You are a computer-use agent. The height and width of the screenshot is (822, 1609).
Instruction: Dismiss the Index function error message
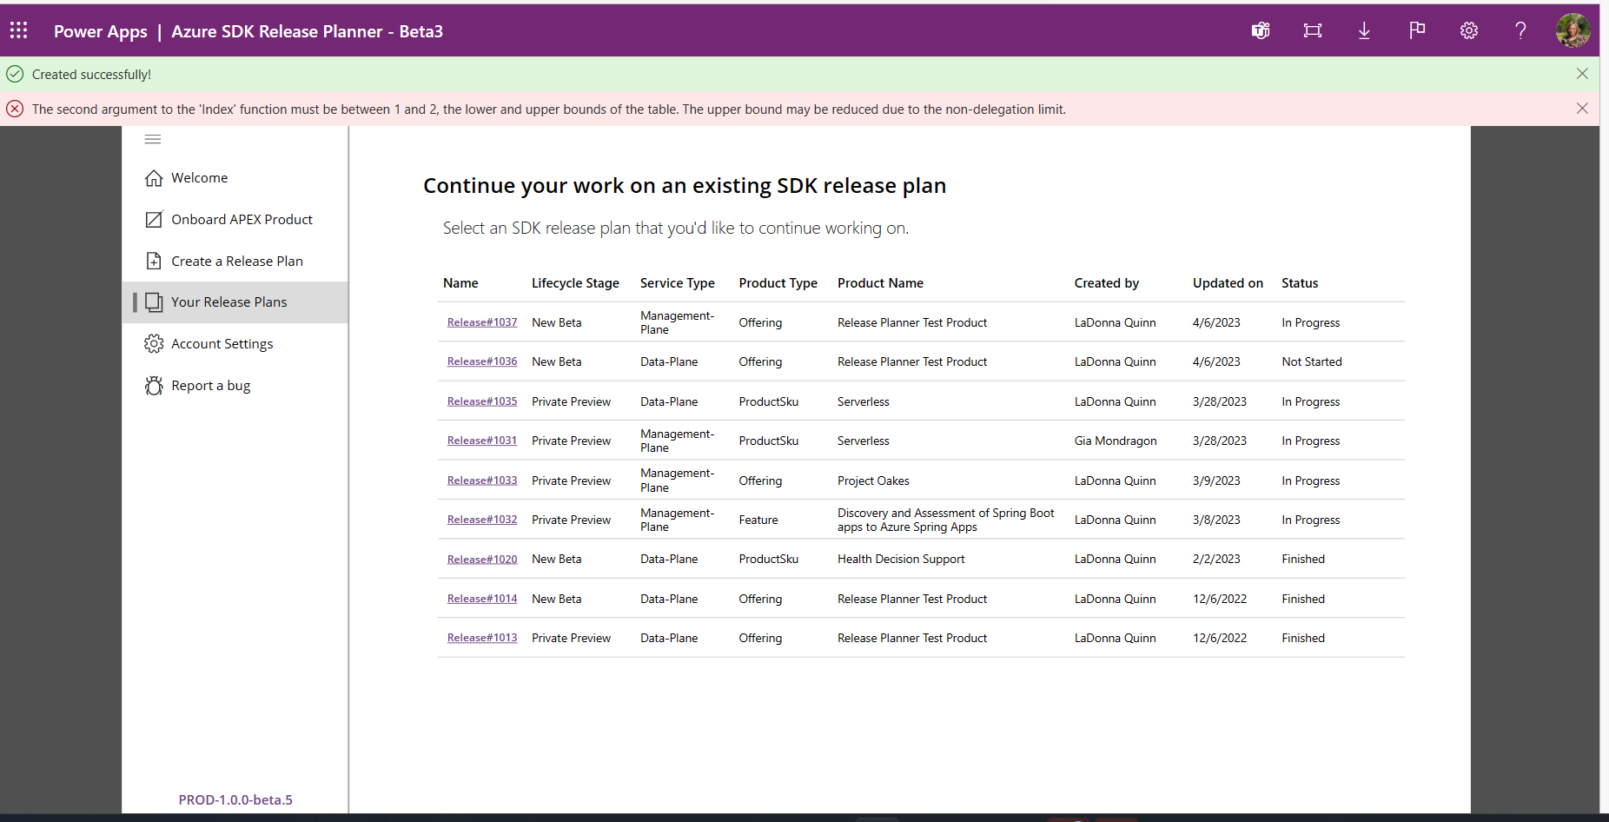[x=1582, y=108]
